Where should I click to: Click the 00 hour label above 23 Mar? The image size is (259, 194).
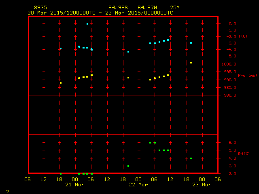coord(202,179)
